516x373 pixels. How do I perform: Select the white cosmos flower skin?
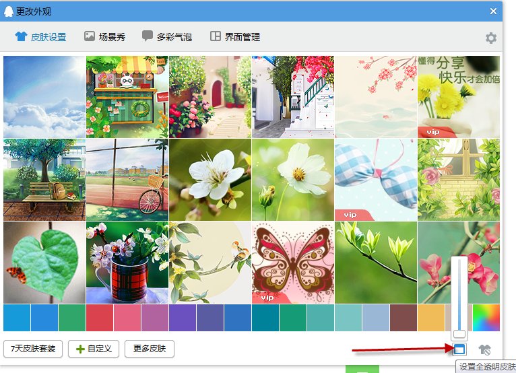[x=293, y=180]
